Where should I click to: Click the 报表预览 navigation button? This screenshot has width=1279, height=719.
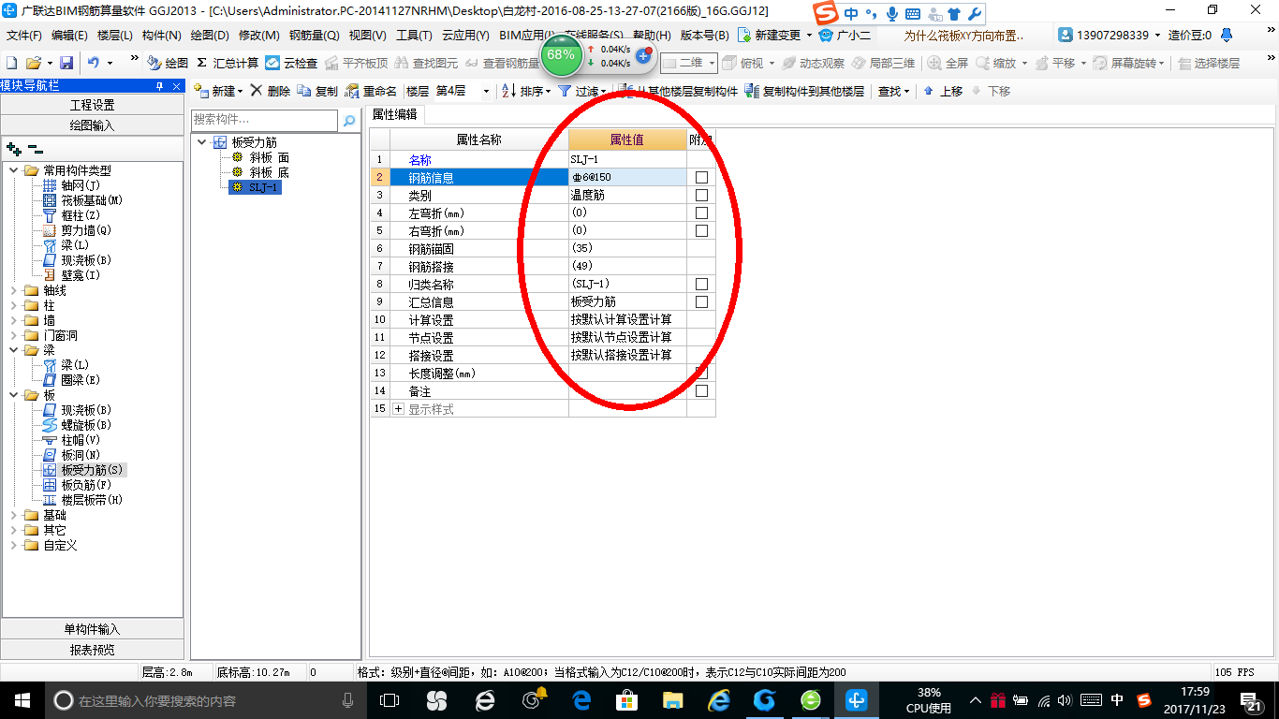tap(92, 650)
